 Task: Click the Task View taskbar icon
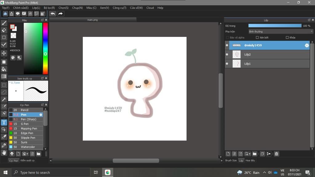96,172
